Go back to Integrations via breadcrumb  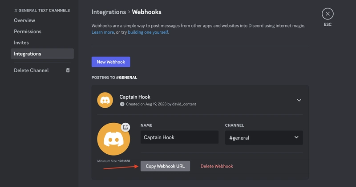109,12
